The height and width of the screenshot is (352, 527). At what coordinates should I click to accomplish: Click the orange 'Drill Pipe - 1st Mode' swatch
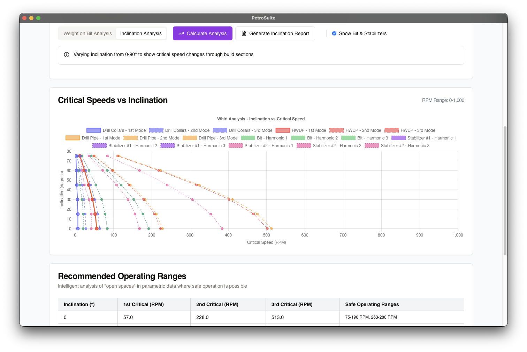72,138
